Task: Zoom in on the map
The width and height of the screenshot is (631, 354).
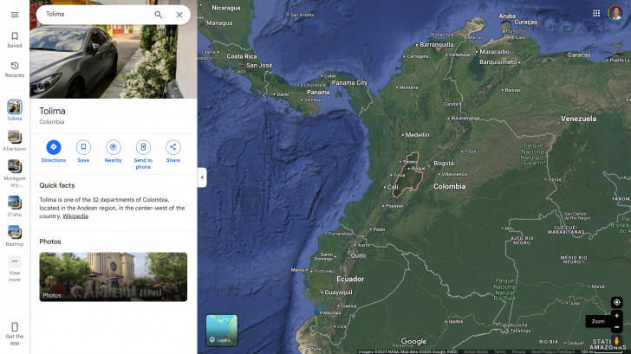Action: point(616,316)
